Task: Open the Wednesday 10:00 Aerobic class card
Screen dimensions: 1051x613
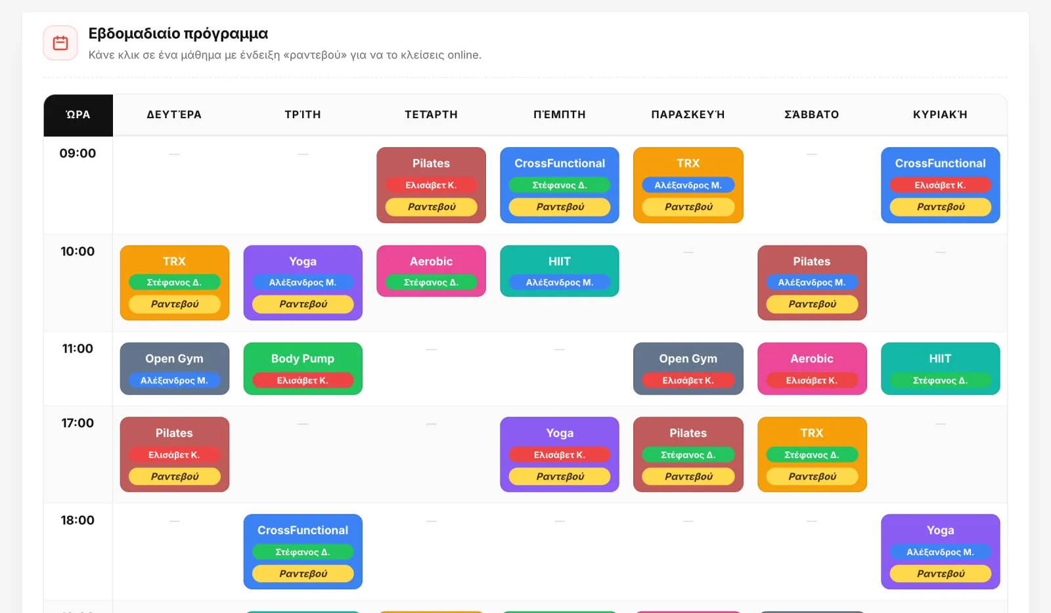Action: point(431,271)
